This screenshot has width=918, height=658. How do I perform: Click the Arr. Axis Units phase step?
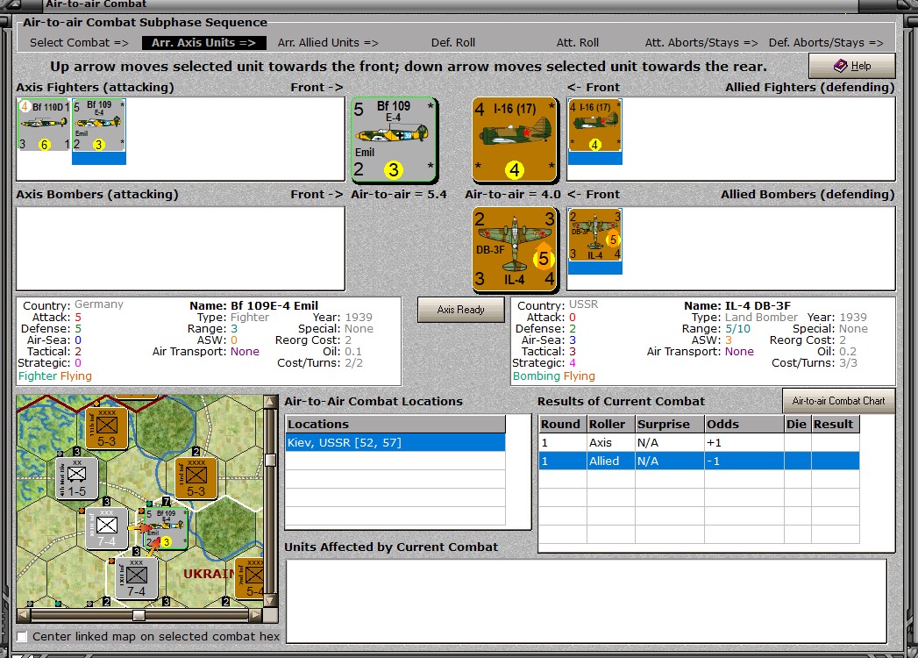203,43
